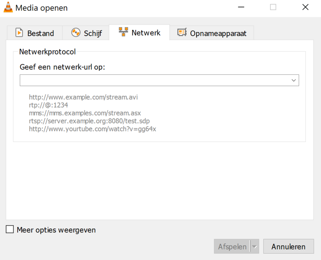The height and width of the screenshot is (260, 321).
Task: Click the network nodes icon on Netwerk tab
Action: tap(123, 32)
